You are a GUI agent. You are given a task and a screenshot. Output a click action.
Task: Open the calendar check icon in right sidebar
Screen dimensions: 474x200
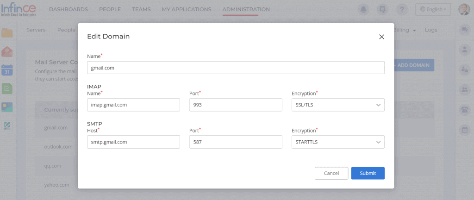[464, 130]
